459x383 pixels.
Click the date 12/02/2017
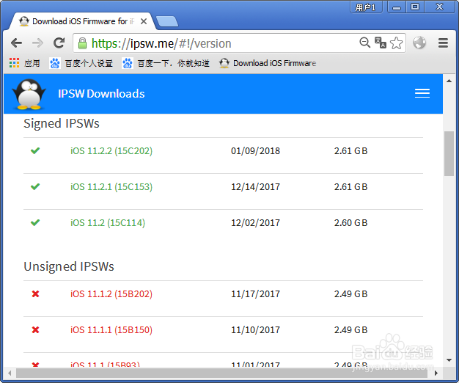click(256, 223)
